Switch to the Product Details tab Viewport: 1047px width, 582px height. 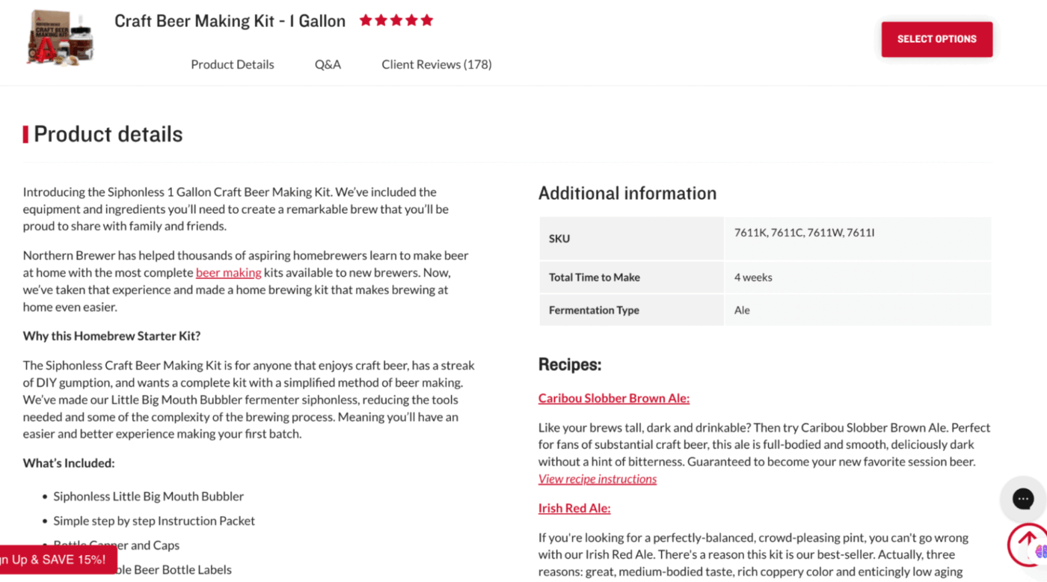233,64
